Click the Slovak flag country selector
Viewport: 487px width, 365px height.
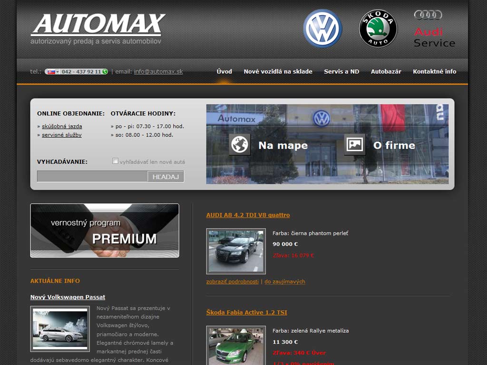(x=52, y=72)
